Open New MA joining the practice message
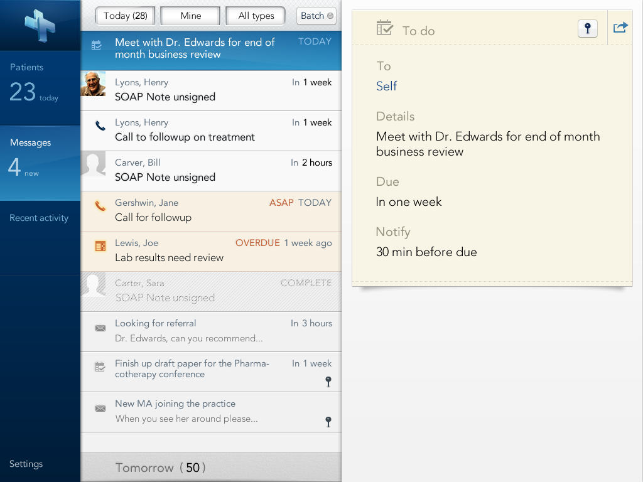Screen dimensions: 643x482 [211, 412]
